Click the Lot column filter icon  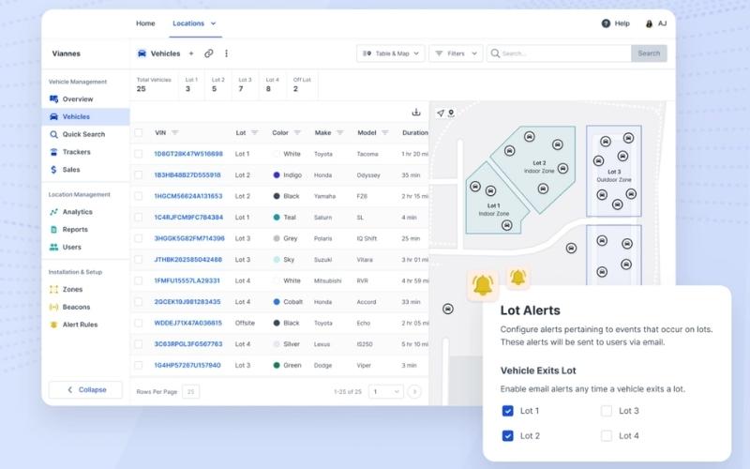click(x=254, y=132)
